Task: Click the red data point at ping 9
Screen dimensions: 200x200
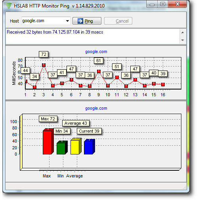Action: click(x=99, y=71)
